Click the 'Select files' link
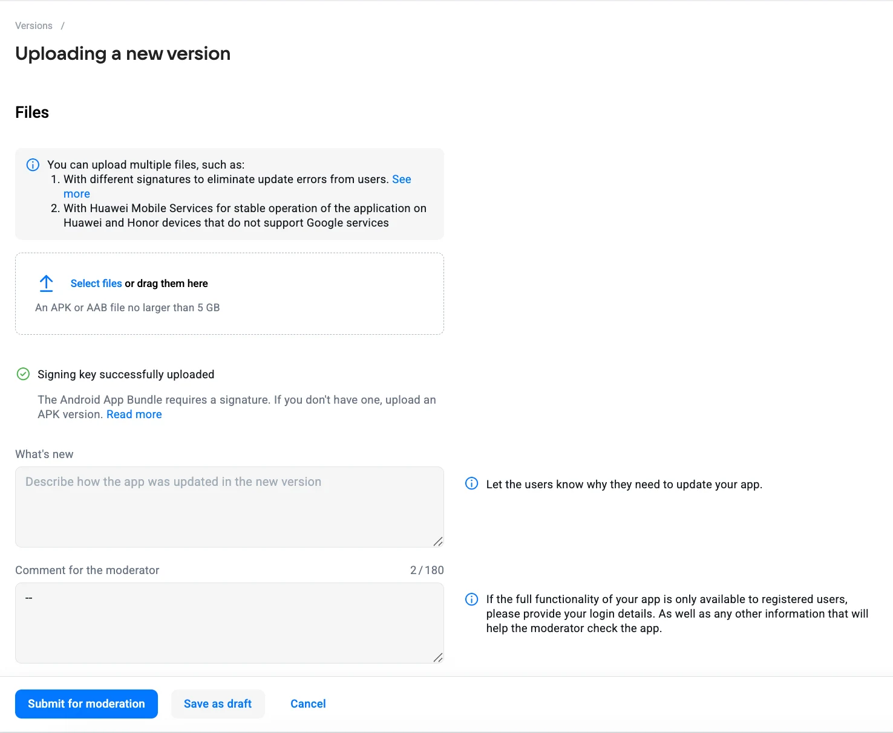The image size is (893, 733). coord(96,283)
